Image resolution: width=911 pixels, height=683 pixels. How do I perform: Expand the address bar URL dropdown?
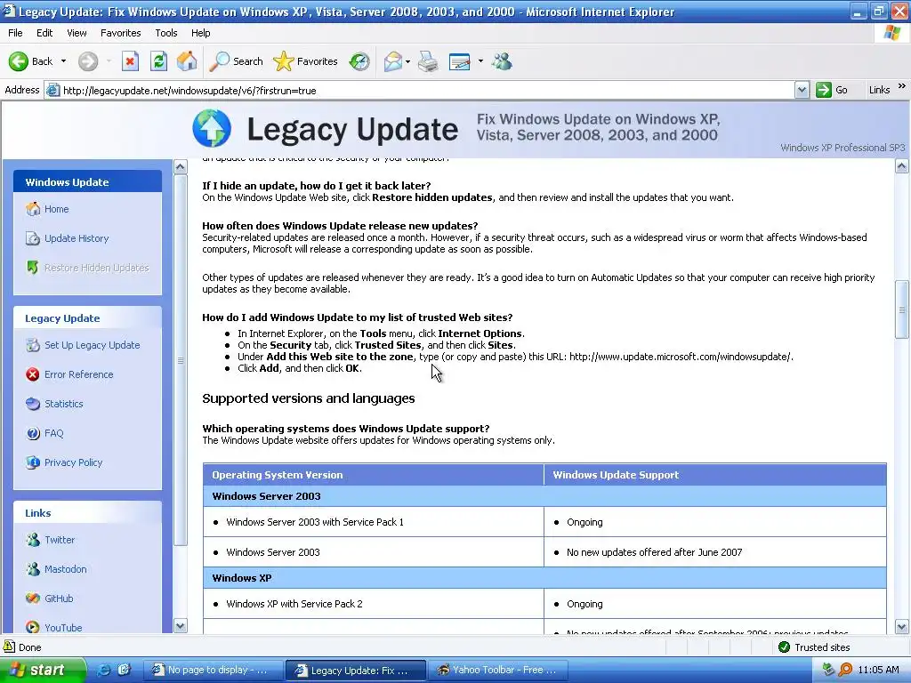[x=802, y=90]
